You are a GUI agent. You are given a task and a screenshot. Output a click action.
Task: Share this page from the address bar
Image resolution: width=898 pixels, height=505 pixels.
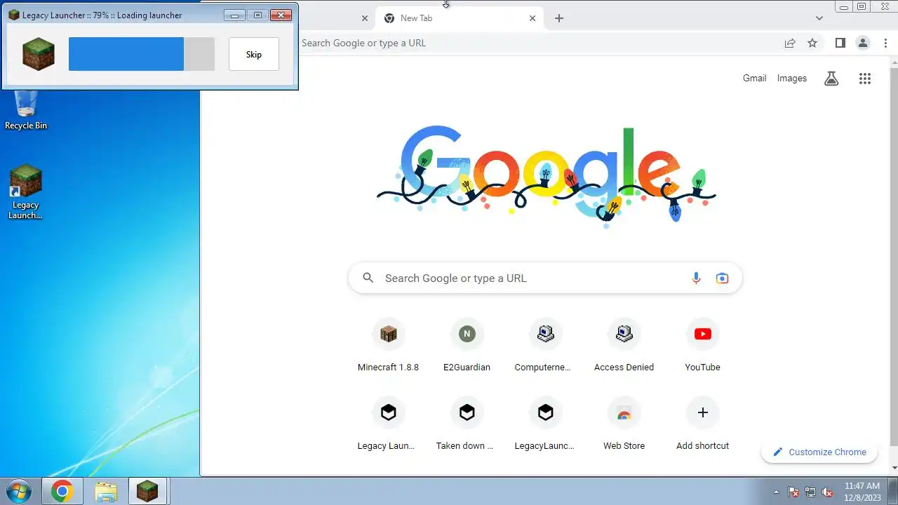point(790,43)
